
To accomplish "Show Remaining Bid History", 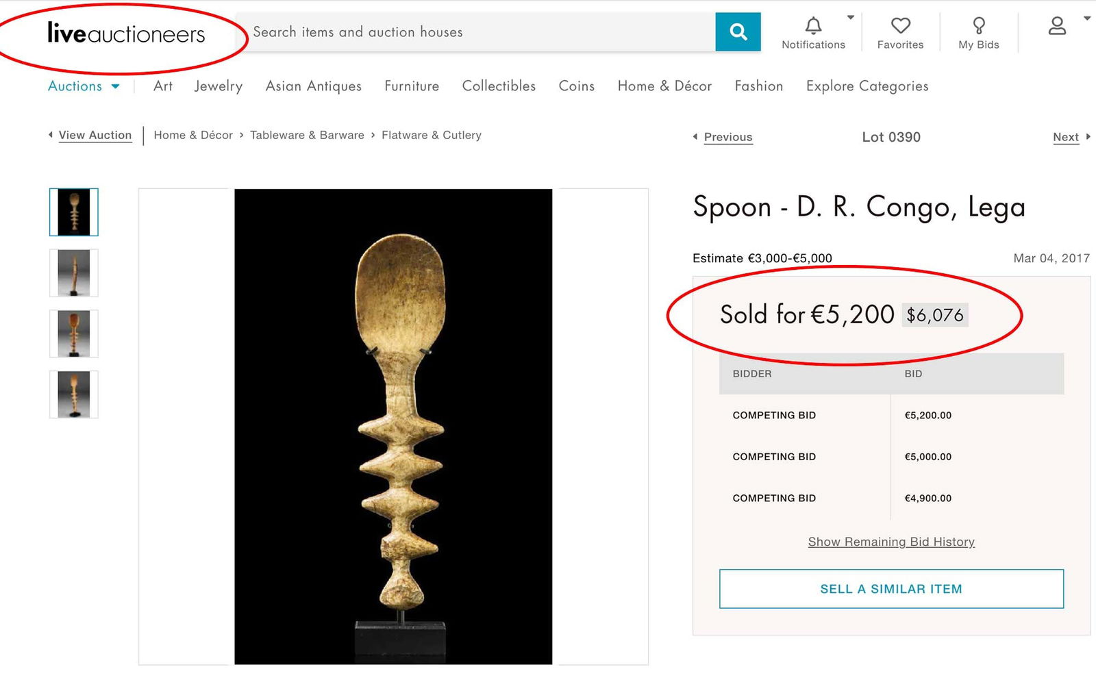I will point(891,542).
